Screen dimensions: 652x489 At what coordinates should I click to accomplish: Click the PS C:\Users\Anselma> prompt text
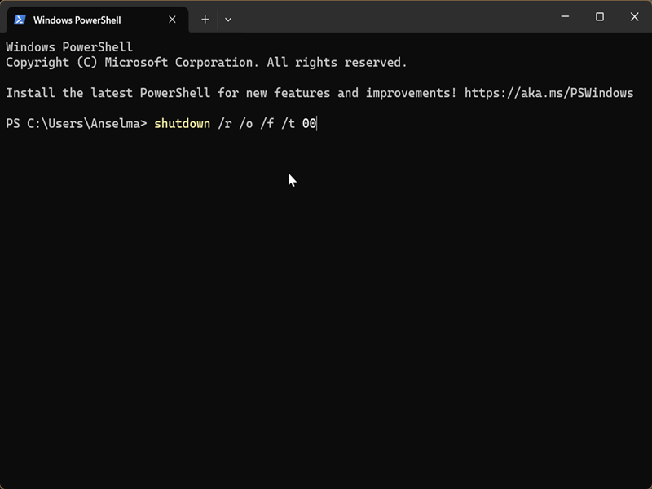click(77, 124)
